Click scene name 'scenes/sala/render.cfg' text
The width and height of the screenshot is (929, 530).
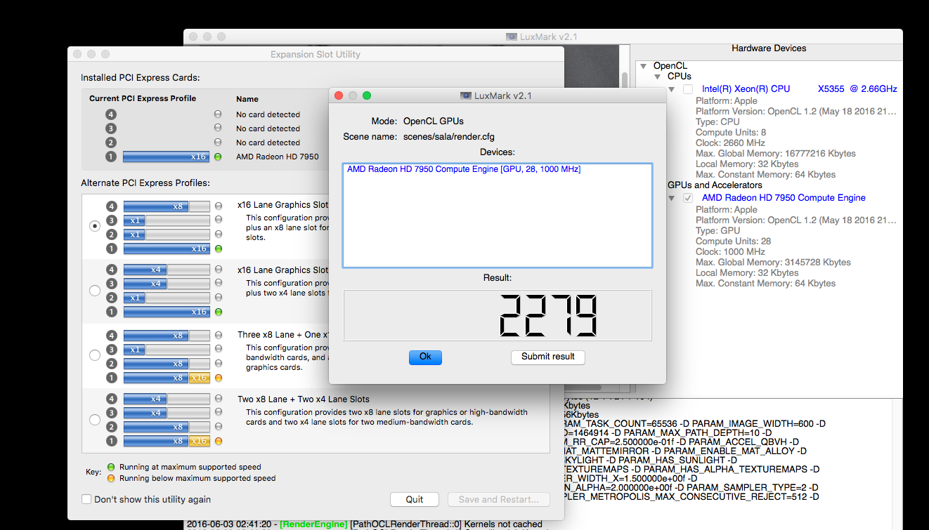point(449,137)
